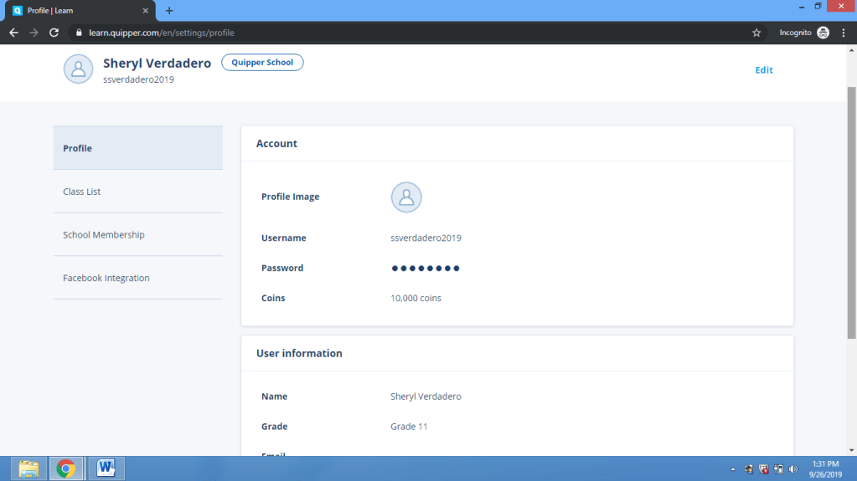This screenshot has height=481, width=857.
Task: Click the profile avatar icon in header
Action: point(78,69)
